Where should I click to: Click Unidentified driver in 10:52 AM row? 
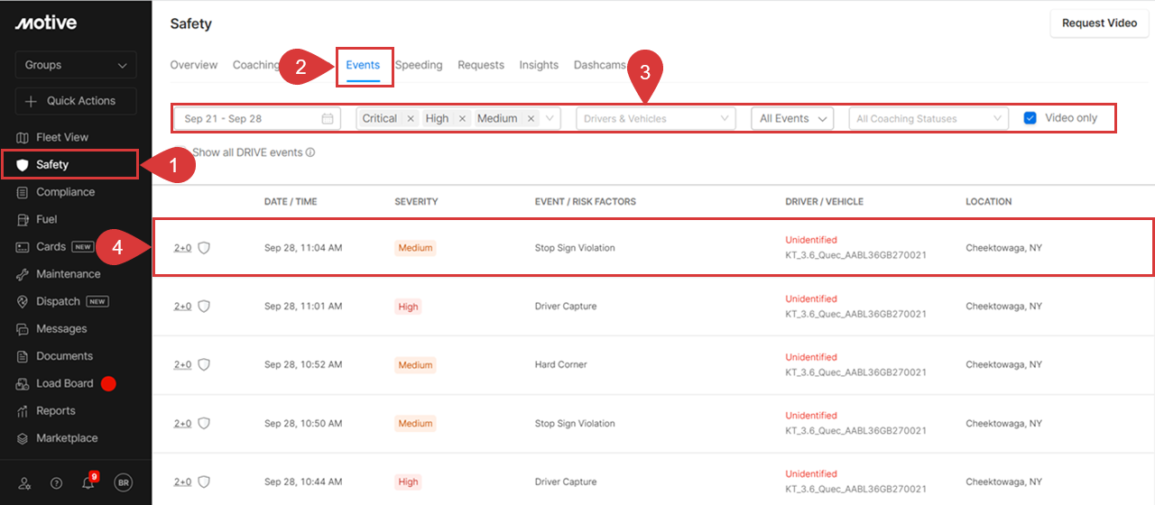tap(811, 357)
